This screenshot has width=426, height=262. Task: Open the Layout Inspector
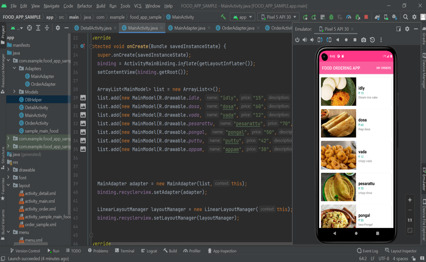click(401, 251)
